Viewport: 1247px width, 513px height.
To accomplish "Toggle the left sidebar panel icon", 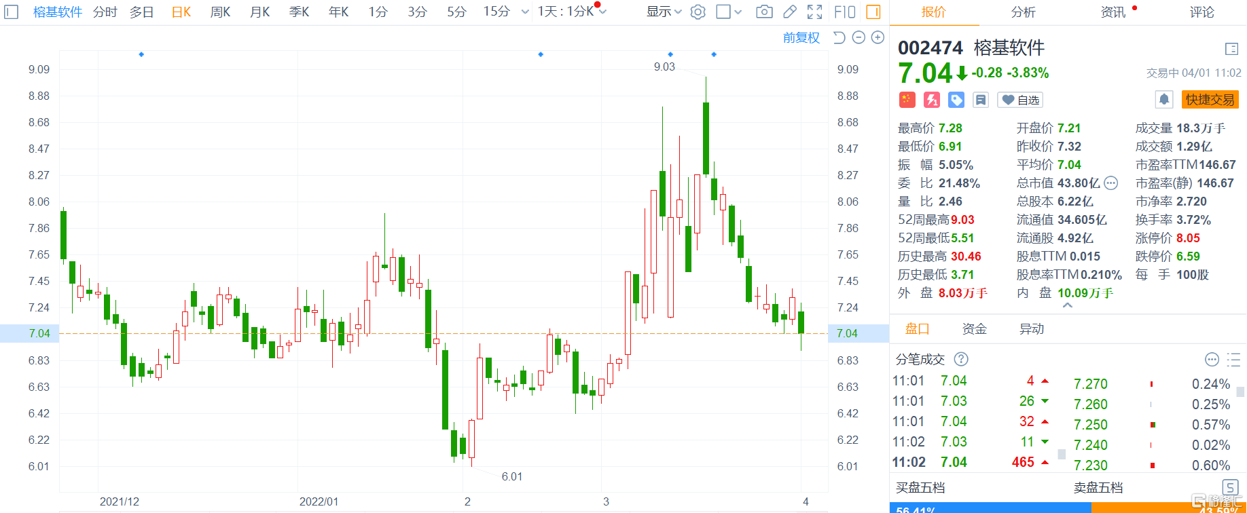I will (12, 12).
